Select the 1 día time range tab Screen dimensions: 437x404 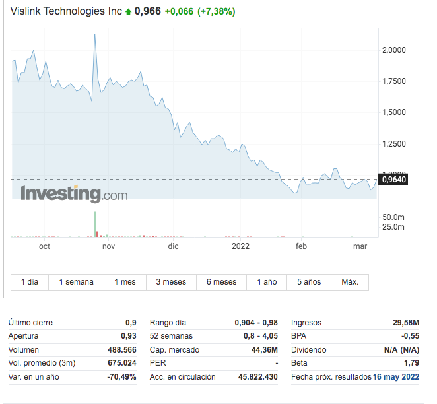pos(30,282)
